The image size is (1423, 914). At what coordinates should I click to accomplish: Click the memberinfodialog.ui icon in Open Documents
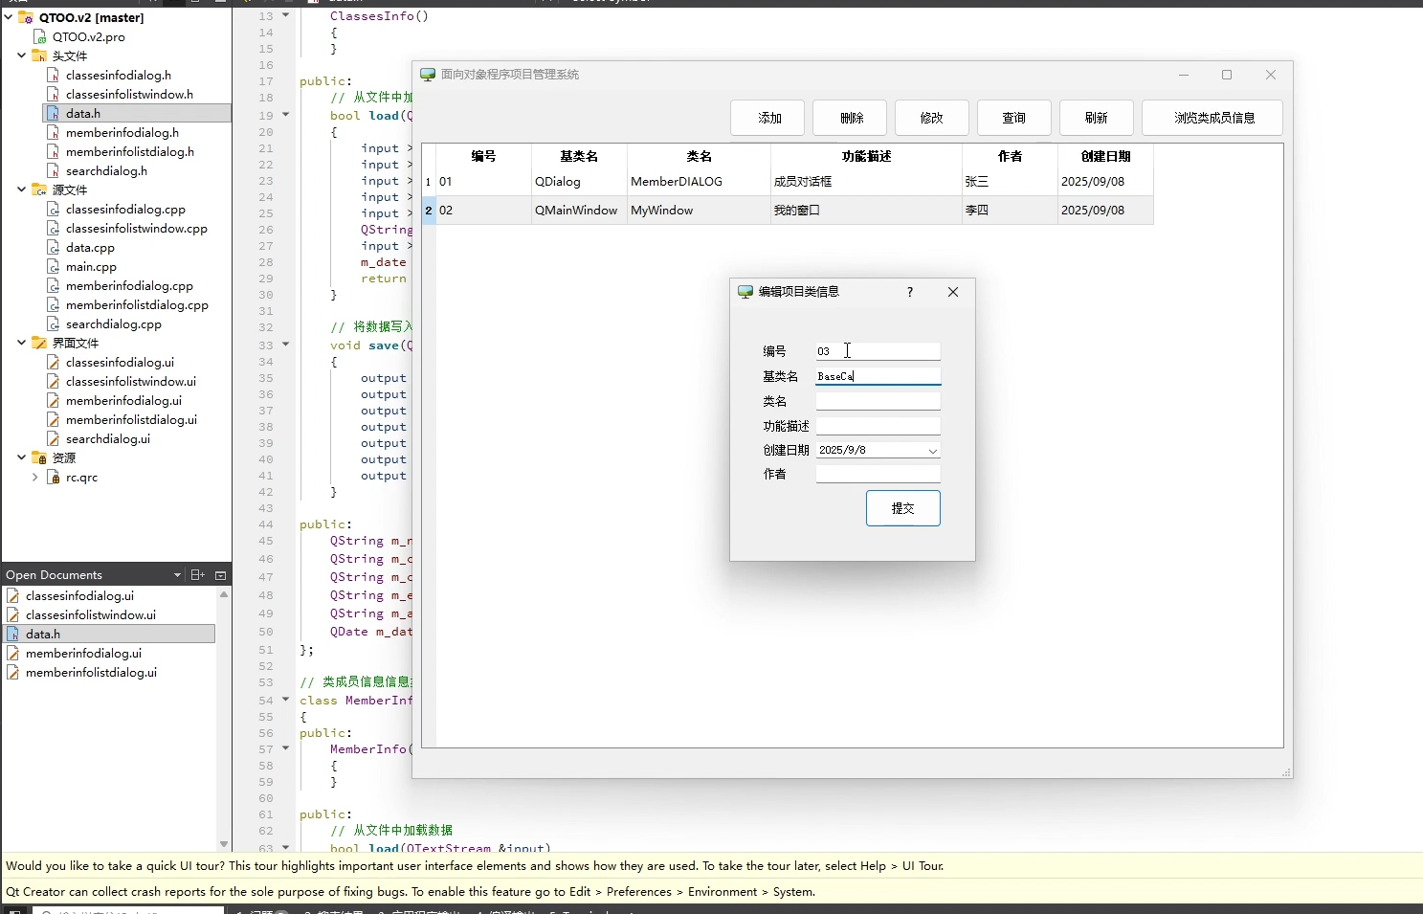pyautogui.click(x=13, y=653)
